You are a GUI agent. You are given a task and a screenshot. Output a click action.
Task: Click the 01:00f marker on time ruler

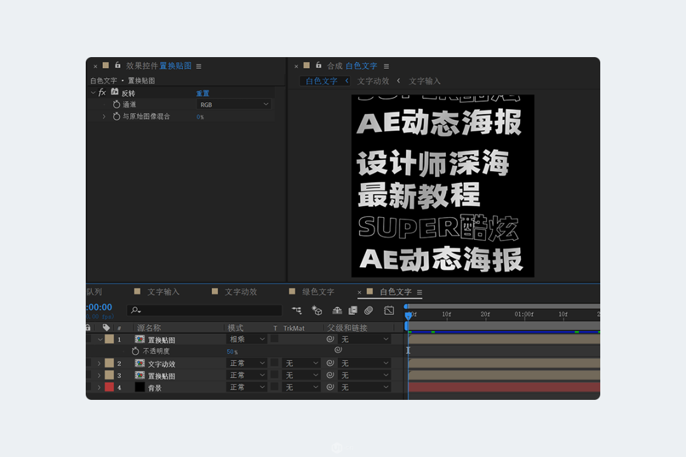point(523,314)
